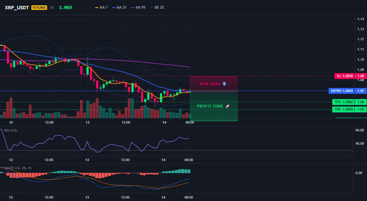
Task: Toggle the MA 99 legend entry
Action: pos(138,7)
